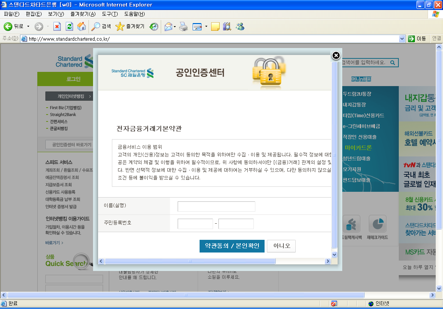Click the Refresh page icon
Viewport: 443px width, 309px height.
tap(69, 27)
